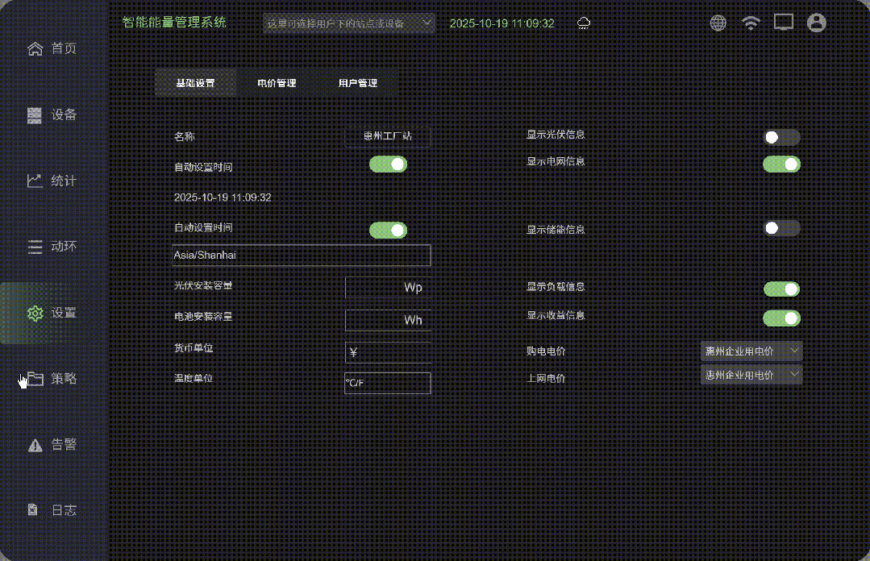Click the globe language icon
The height and width of the screenshot is (561, 870).
(x=718, y=23)
